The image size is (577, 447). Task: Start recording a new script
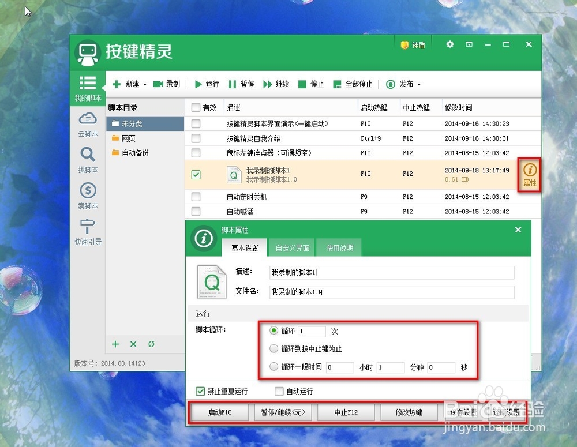(167, 84)
